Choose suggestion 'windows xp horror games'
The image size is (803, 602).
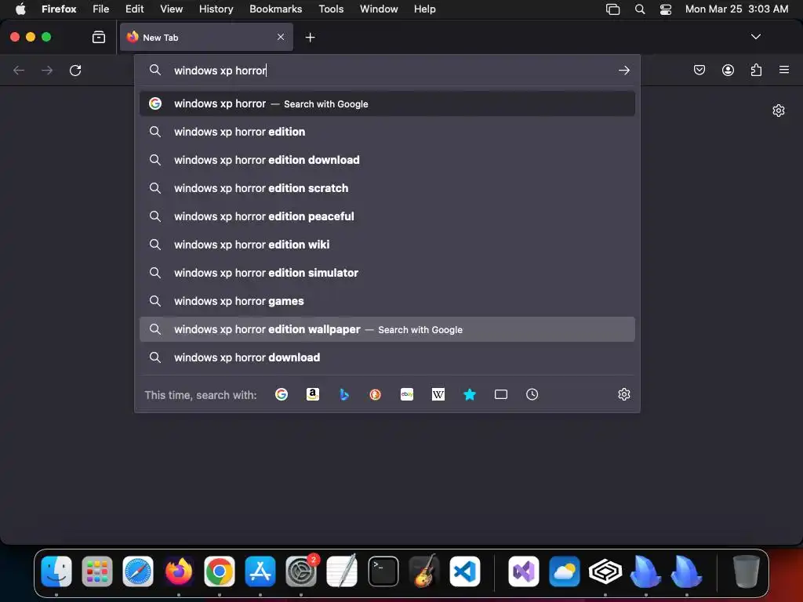click(x=387, y=301)
